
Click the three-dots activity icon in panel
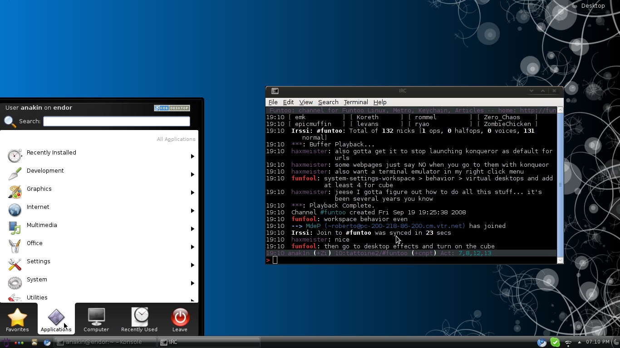coord(19,343)
